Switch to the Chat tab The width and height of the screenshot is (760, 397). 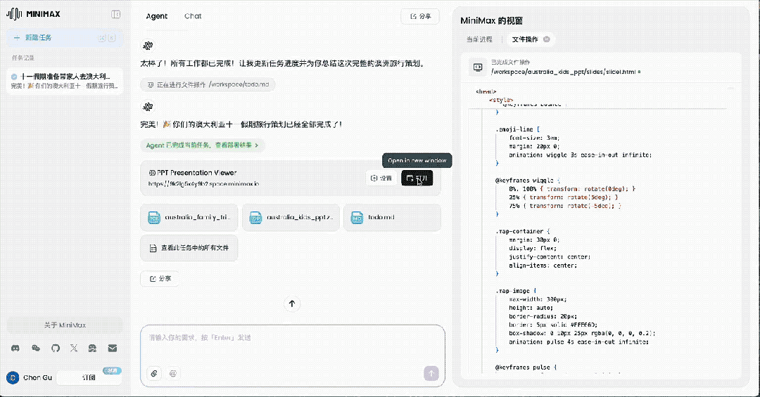[x=192, y=16]
